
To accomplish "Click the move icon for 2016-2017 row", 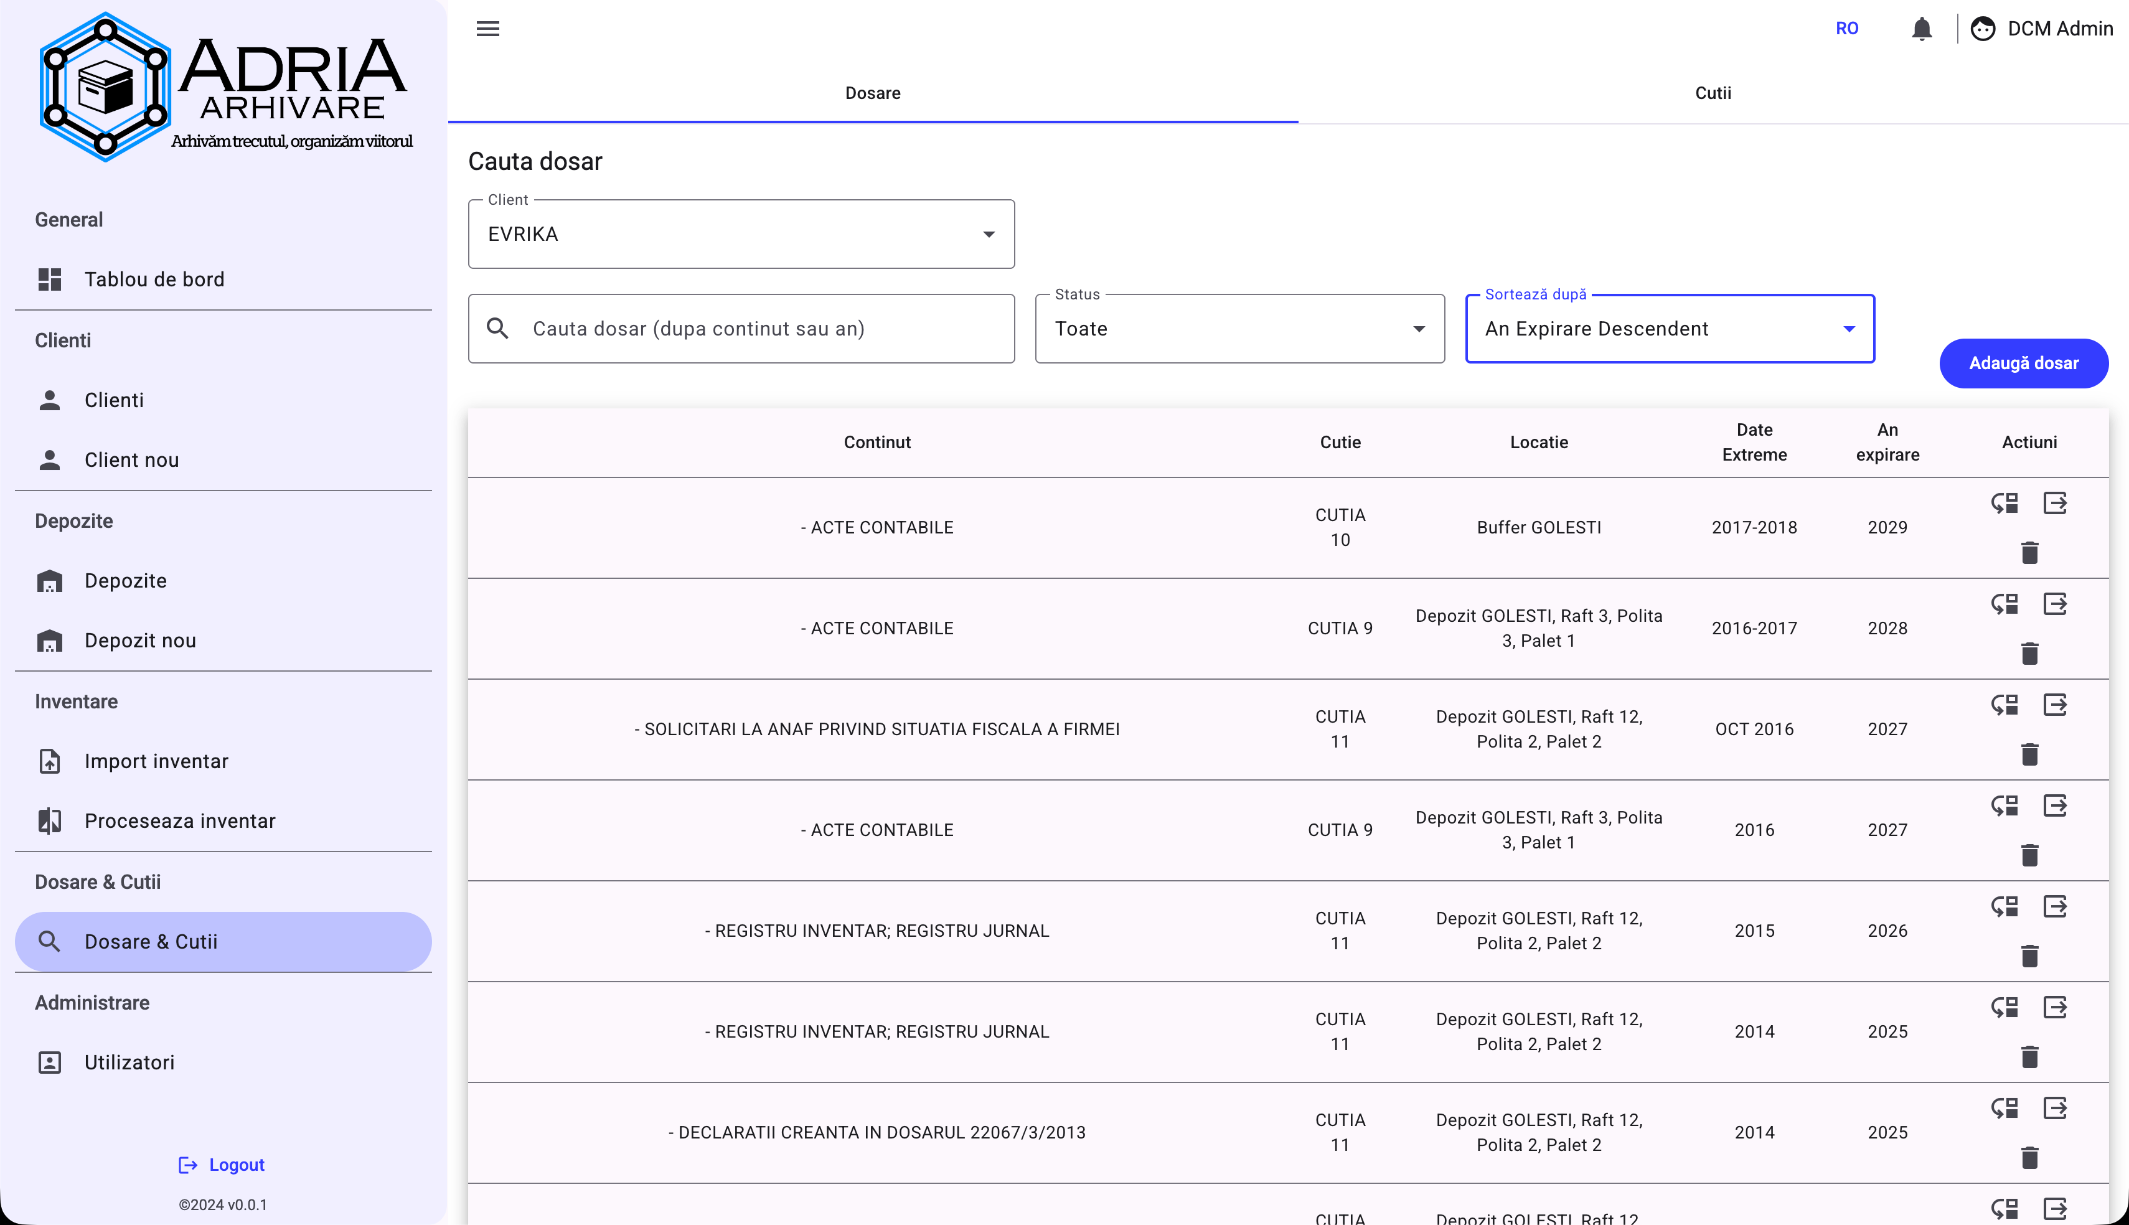I will coord(2004,604).
